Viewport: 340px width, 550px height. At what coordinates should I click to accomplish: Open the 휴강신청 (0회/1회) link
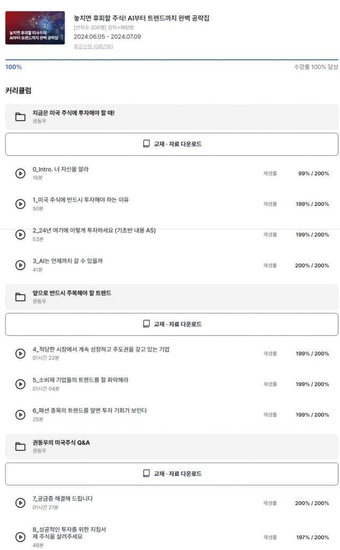click(93, 46)
